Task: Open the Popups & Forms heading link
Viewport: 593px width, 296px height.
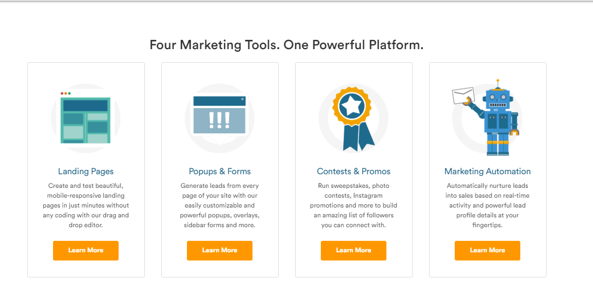Action: tap(219, 171)
